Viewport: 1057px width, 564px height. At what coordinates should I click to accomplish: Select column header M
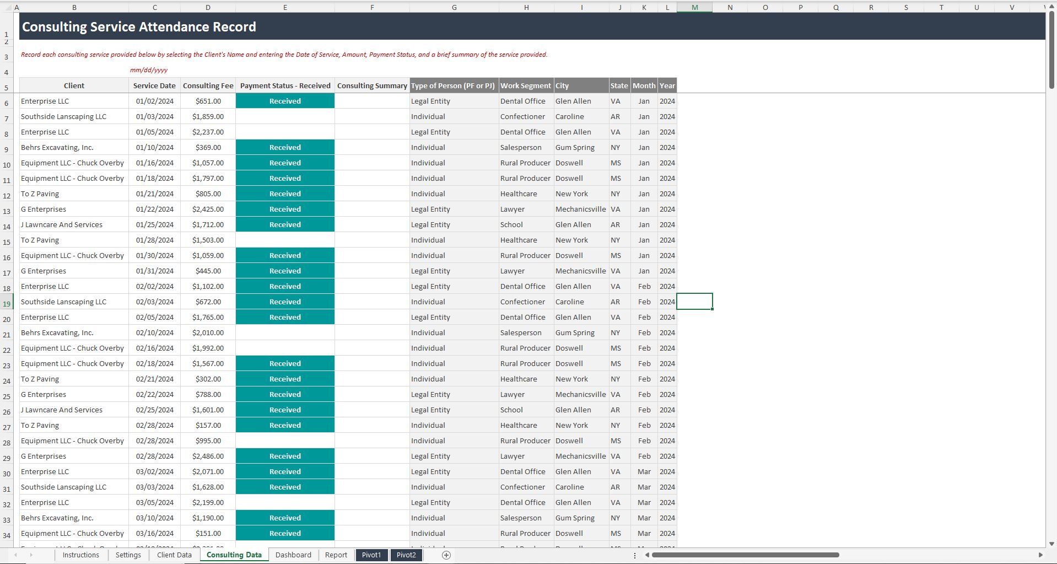click(694, 7)
